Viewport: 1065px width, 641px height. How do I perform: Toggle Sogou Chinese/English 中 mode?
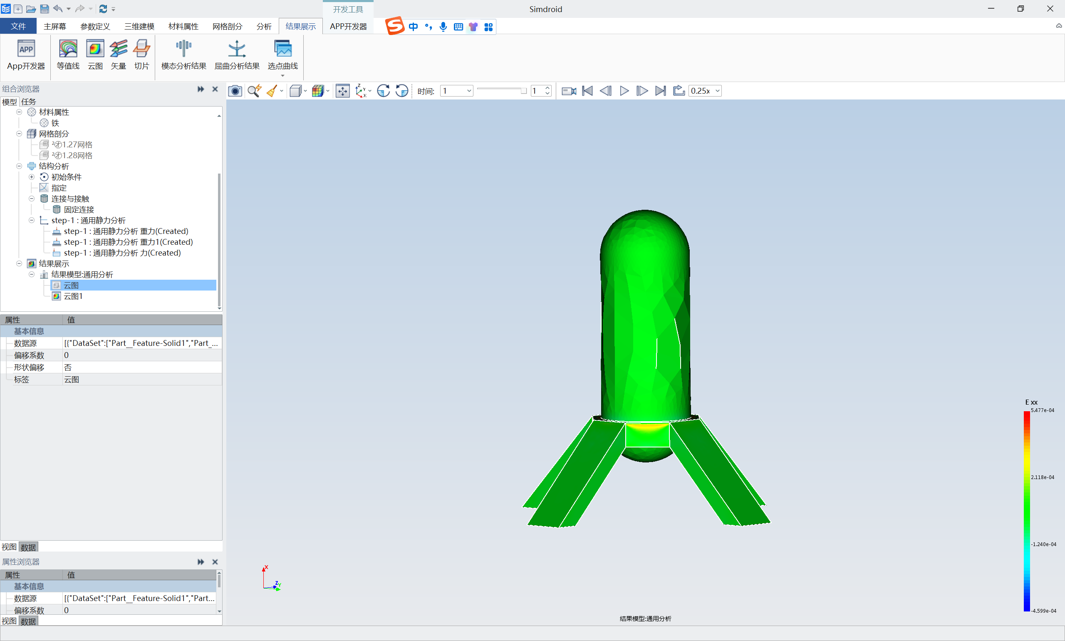click(x=413, y=27)
